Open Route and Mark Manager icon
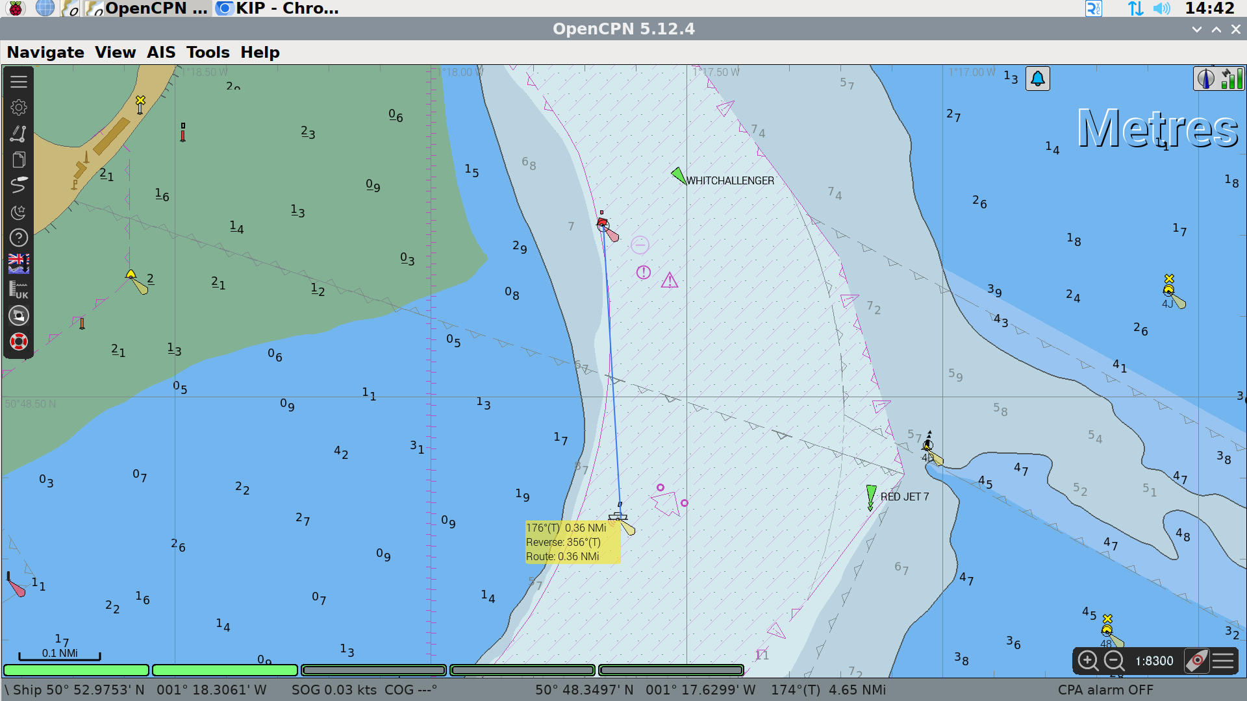The image size is (1247, 701). click(19, 160)
